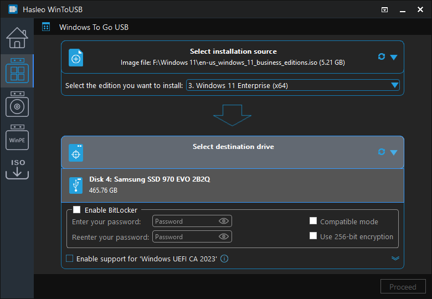
Task: Open the WinPE bootable USB sidebar icon
Action: (x=17, y=137)
